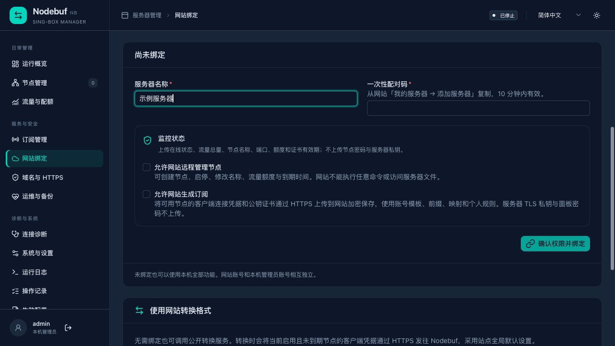Open 域名与 HTTPS in the sidebar
This screenshot has width=615, height=346.
pyautogui.click(x=55, y=178)
